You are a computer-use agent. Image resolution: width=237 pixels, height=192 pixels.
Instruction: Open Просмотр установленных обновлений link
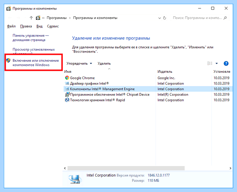click(x=34, y=51)
